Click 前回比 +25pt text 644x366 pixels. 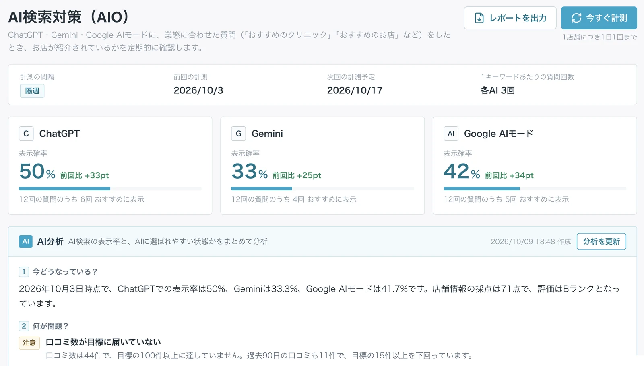pyautogui.click(x=297, y=175)
